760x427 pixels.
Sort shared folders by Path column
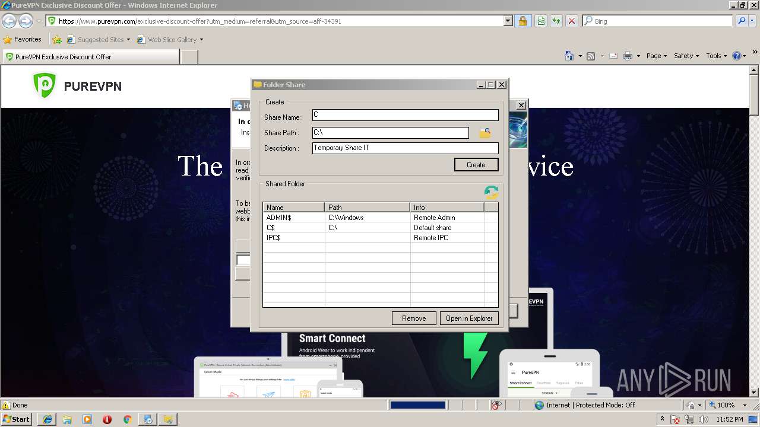pos(368,208)
